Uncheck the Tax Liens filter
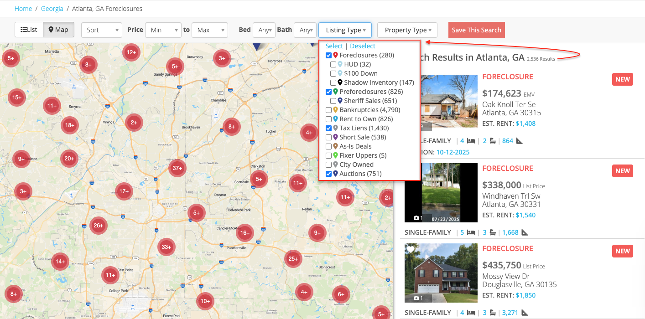This screenshot has height=319, width=645. [328, 128]
